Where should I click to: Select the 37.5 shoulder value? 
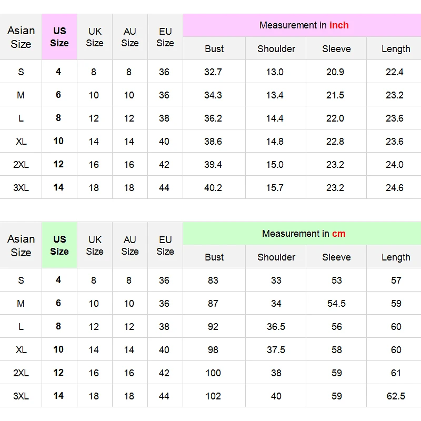[x=276, y=350]
